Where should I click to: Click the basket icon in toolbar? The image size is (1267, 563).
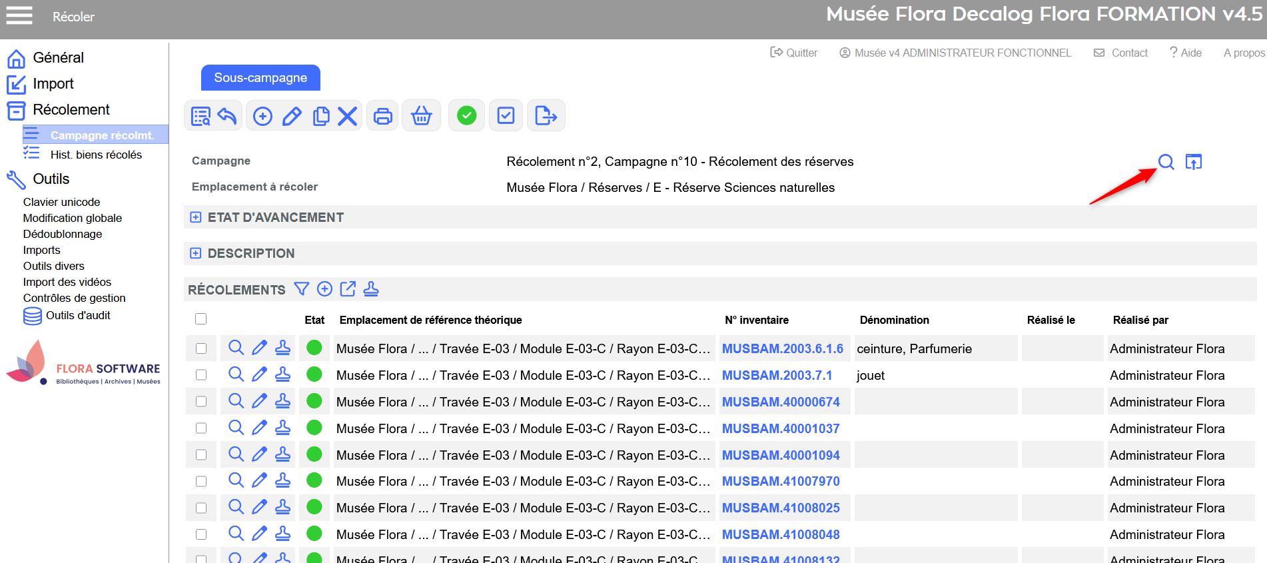point(421,116)
